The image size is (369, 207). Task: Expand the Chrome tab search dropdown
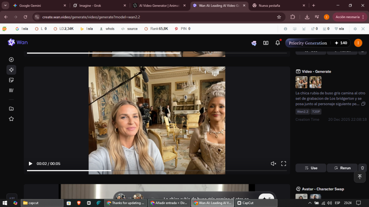(5, 5)
